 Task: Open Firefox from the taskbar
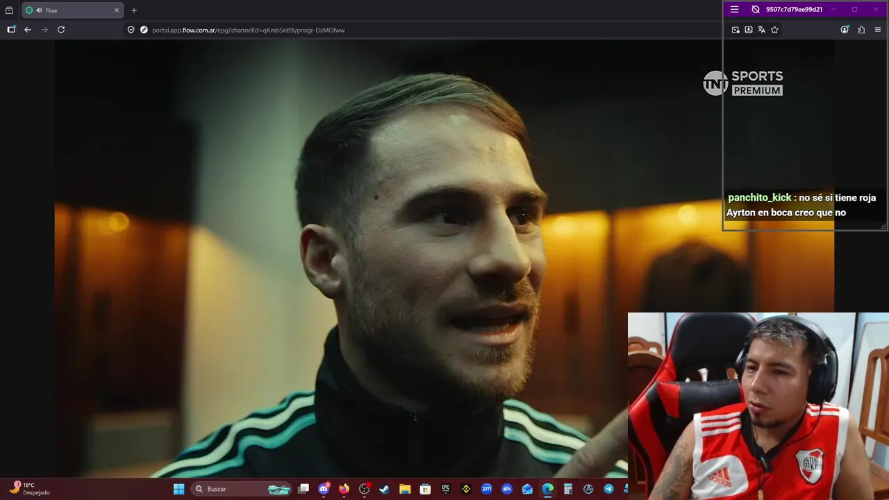[x=344, y=489]
